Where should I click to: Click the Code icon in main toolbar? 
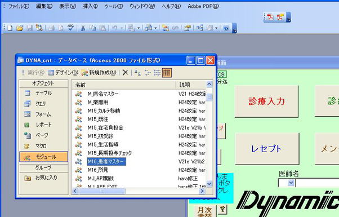point(166,28)
